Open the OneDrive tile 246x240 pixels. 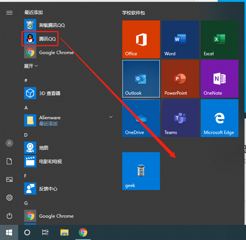point(141,118)
